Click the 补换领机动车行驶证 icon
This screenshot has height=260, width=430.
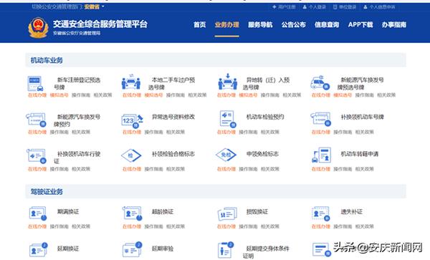tap(37, 156)
